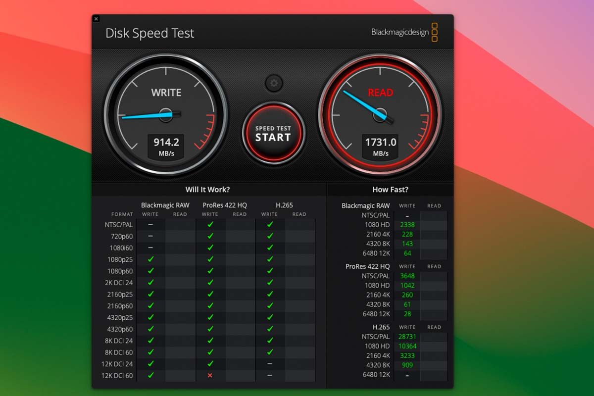This screenshot has height=396, width=594.
Task: Click ProRes 422 HQ column title in Will It Work
Action: (x=225, y=205)
